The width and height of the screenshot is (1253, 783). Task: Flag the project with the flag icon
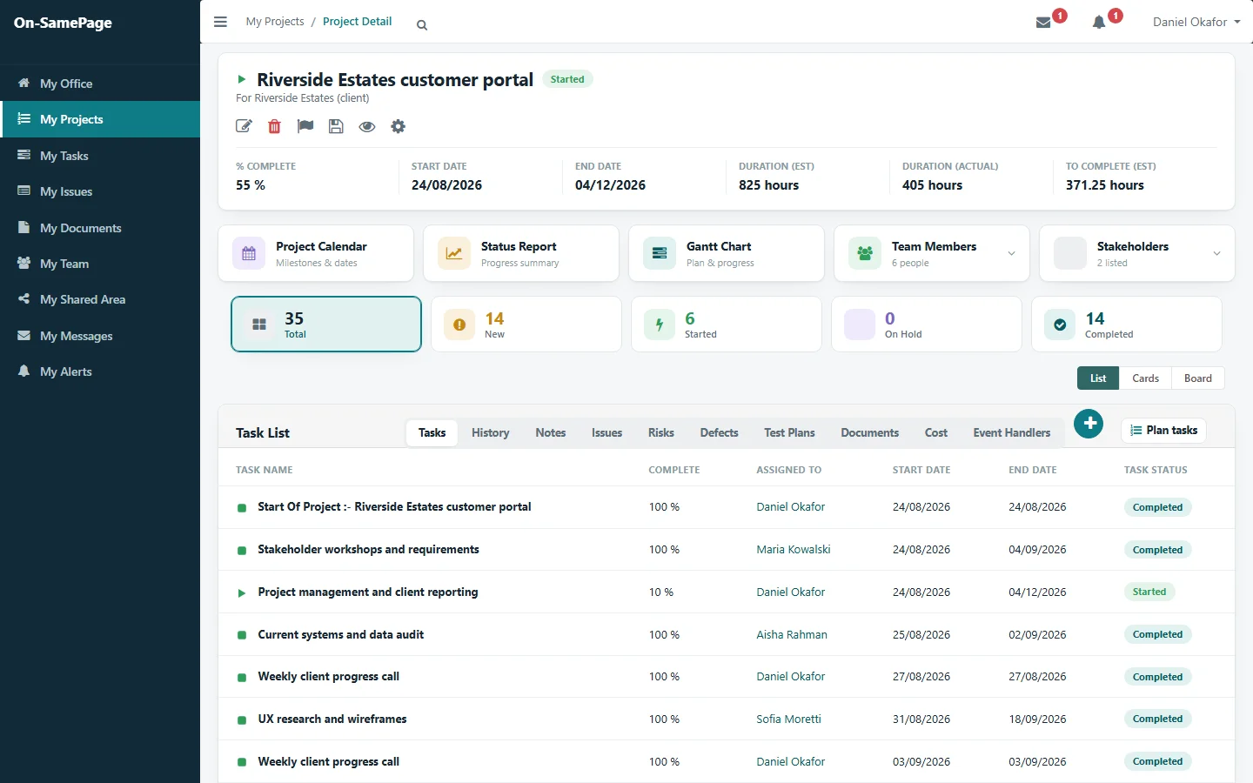tap(305, 126)
